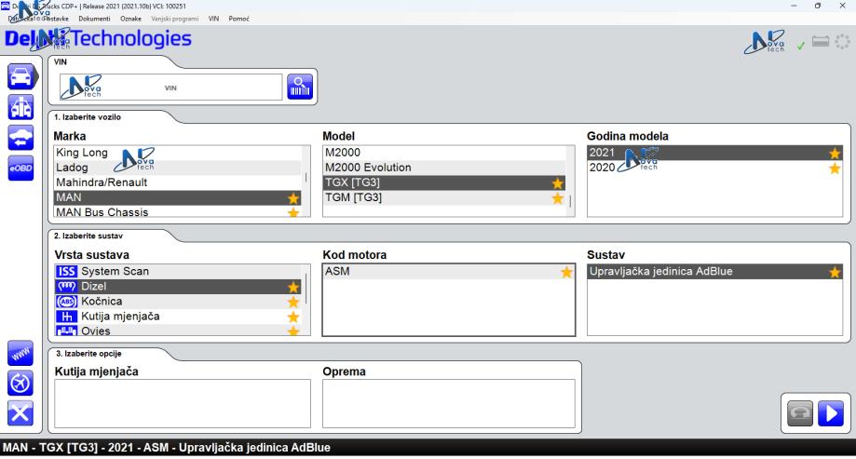The width and height of the screenshot is (856, 459).
Task: Open the flight recorder sidebar icon
Action: pyautogui.click(x=20, y=384)
